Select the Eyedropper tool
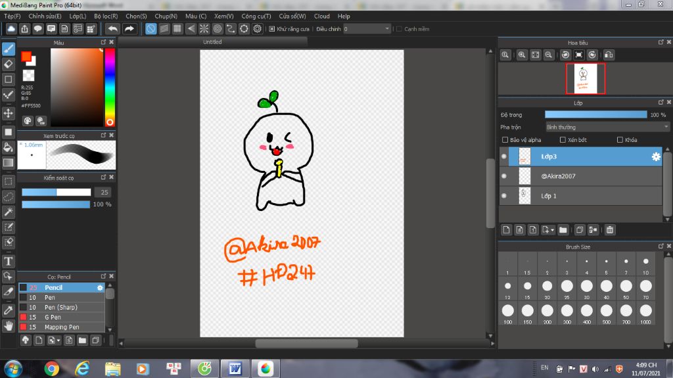673x378 pixels. 8,310
